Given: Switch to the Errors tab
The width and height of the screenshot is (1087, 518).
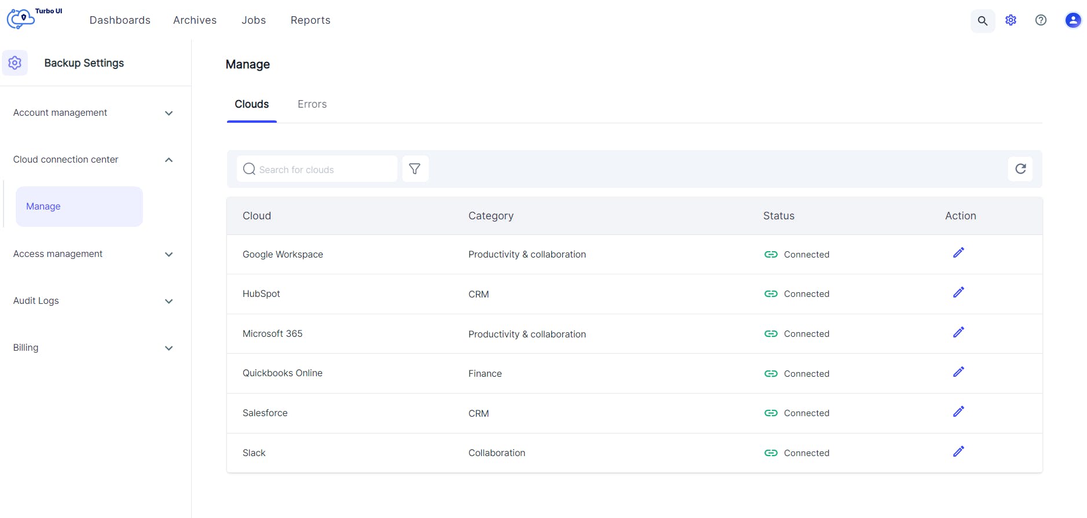Looking at the screenshot, I should (312, 104).
